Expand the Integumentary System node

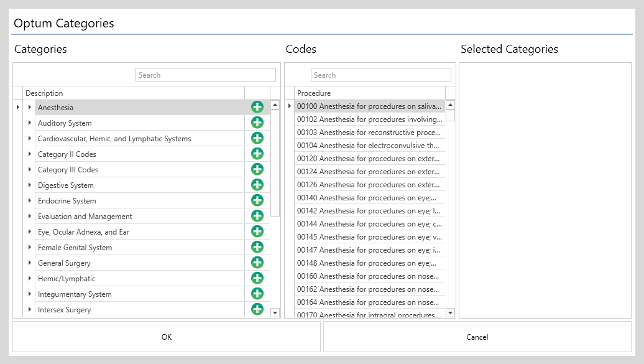pos(30,294)
